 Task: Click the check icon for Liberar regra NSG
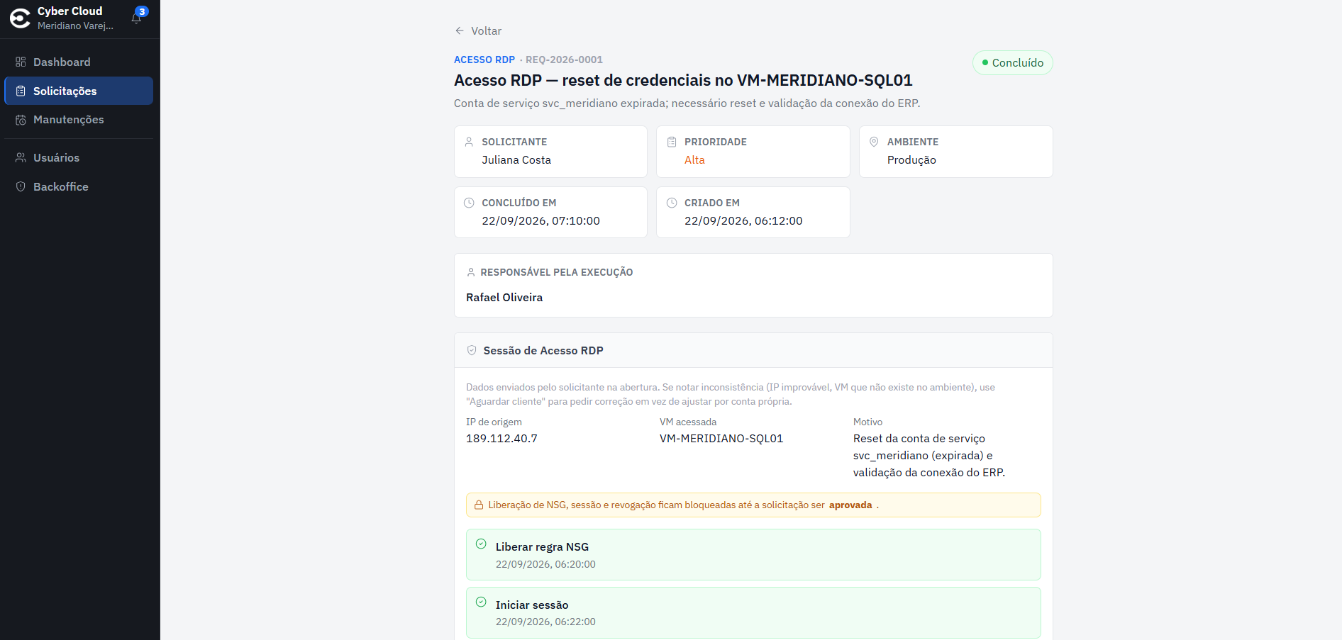point(481,544)
